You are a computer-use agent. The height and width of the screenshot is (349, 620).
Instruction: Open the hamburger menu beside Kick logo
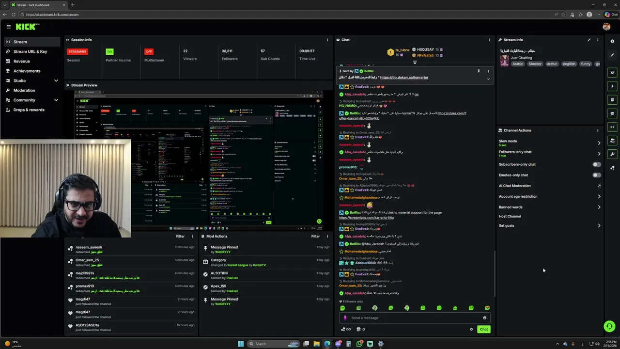[x=8, y=27]
